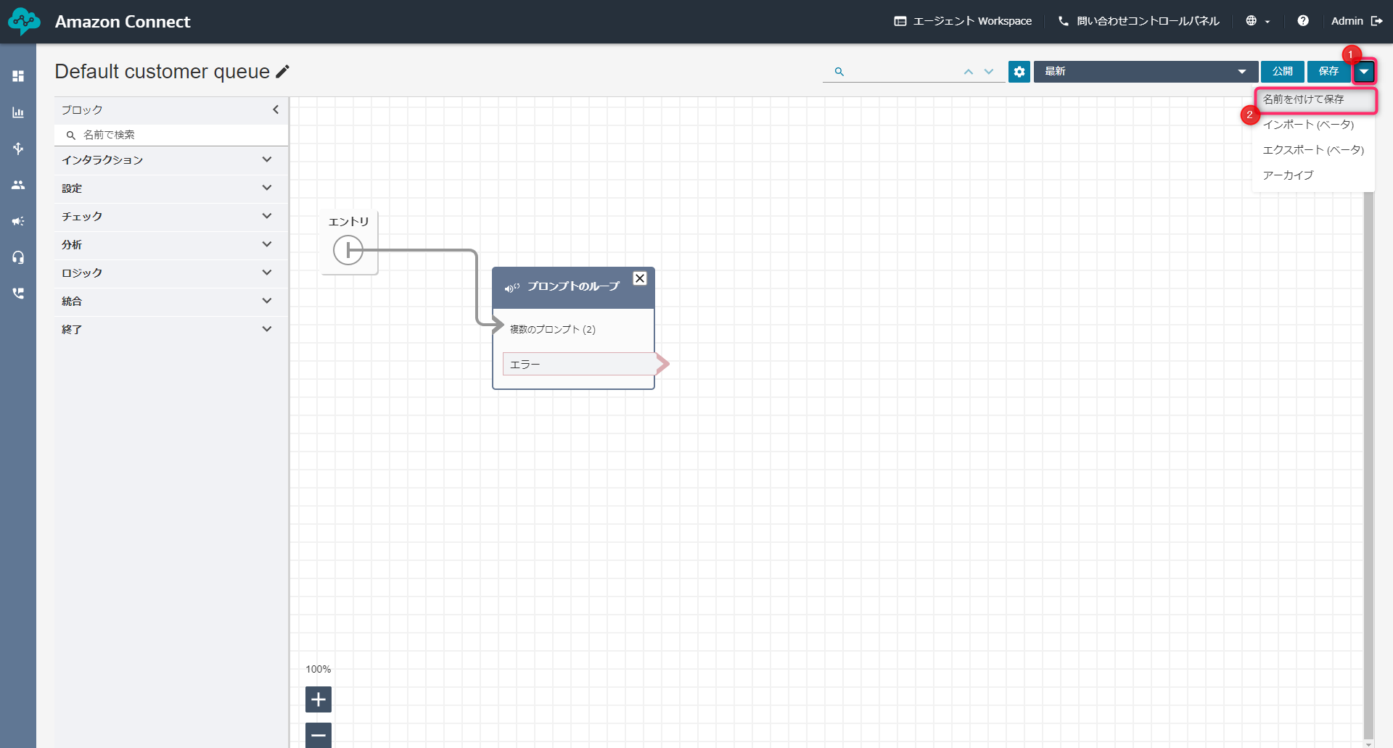
Task: Click the pencil icon to rename flow
Action: click(282, 71)
